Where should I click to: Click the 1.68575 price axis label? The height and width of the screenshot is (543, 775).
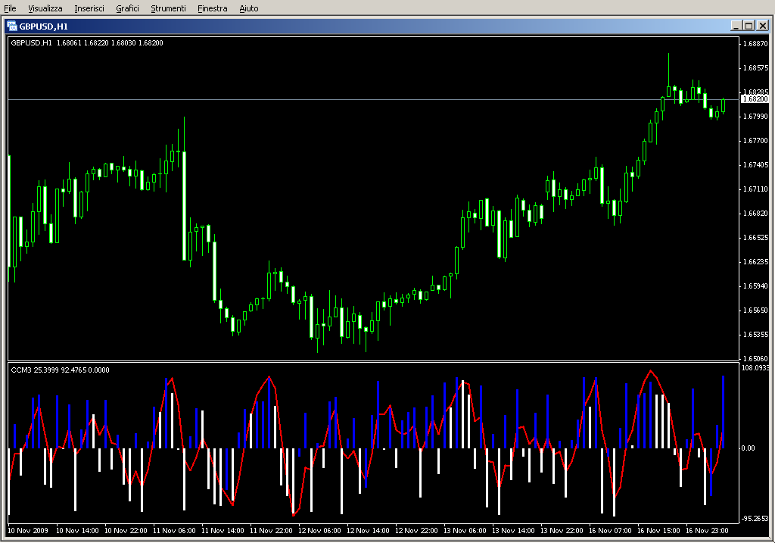click(755, 67)
